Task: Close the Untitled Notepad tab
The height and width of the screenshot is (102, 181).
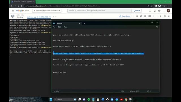Action: 79,24
